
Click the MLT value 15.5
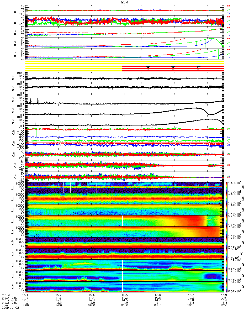point(124,295)
